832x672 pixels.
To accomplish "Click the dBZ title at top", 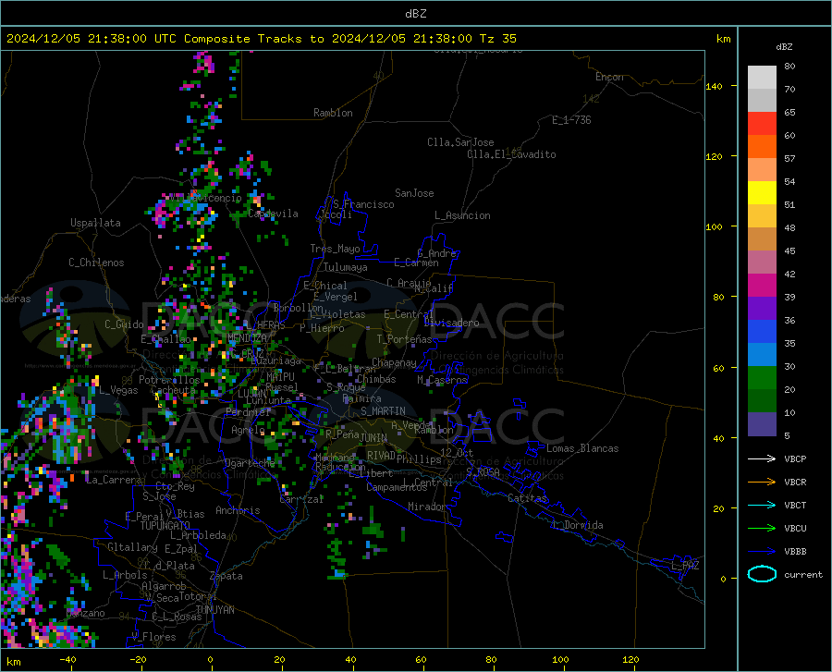I will [415, 14].
